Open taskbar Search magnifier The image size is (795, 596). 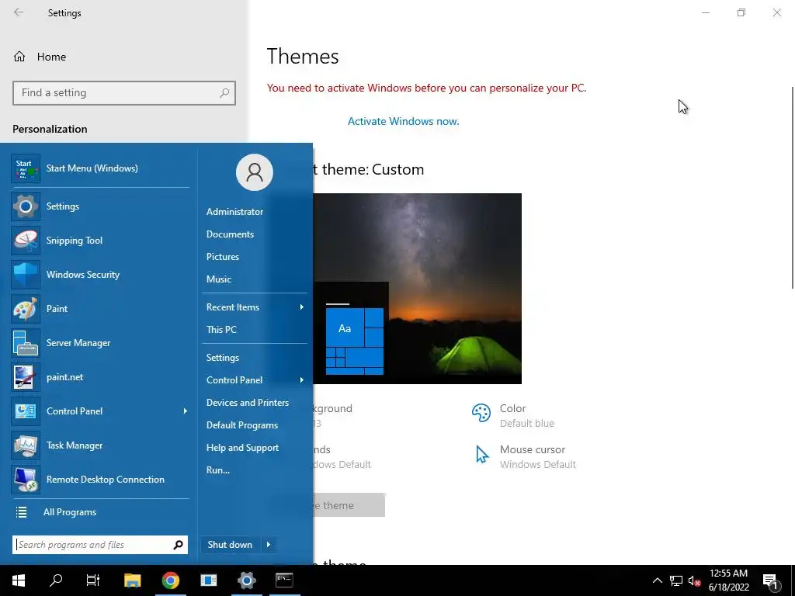[x=56, y=580]
